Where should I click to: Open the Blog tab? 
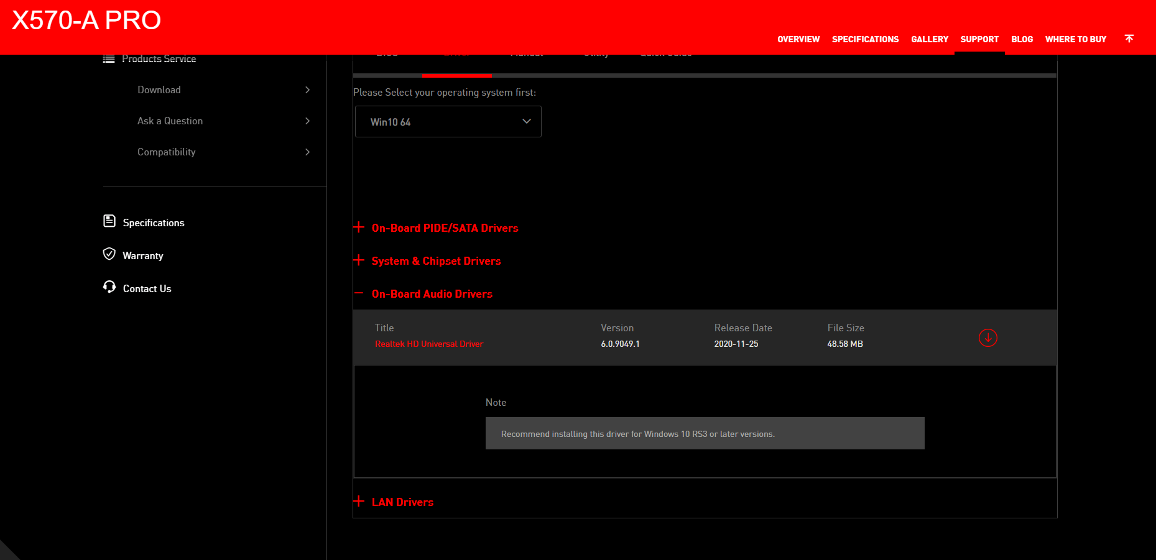coord(1022,39)
